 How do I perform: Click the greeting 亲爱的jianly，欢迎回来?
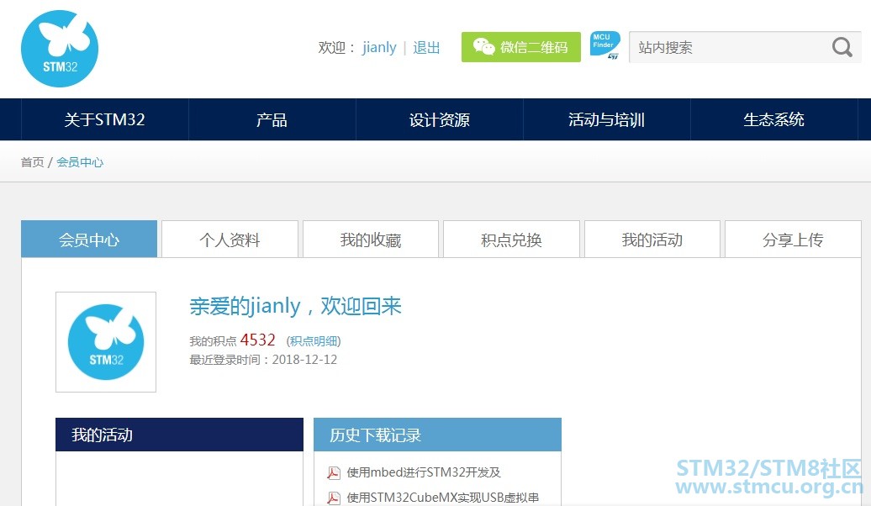pyautogui.click(x=296, y=306)
